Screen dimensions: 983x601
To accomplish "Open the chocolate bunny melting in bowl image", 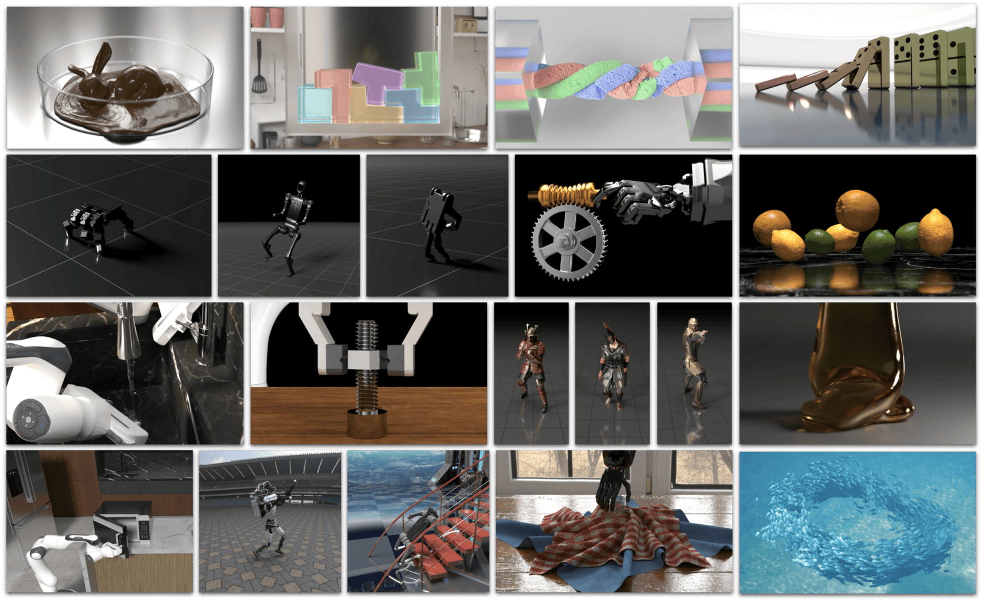I will [x=125, y=77].
